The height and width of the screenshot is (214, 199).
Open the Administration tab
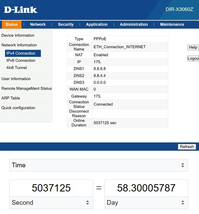[x=134, y=25]
